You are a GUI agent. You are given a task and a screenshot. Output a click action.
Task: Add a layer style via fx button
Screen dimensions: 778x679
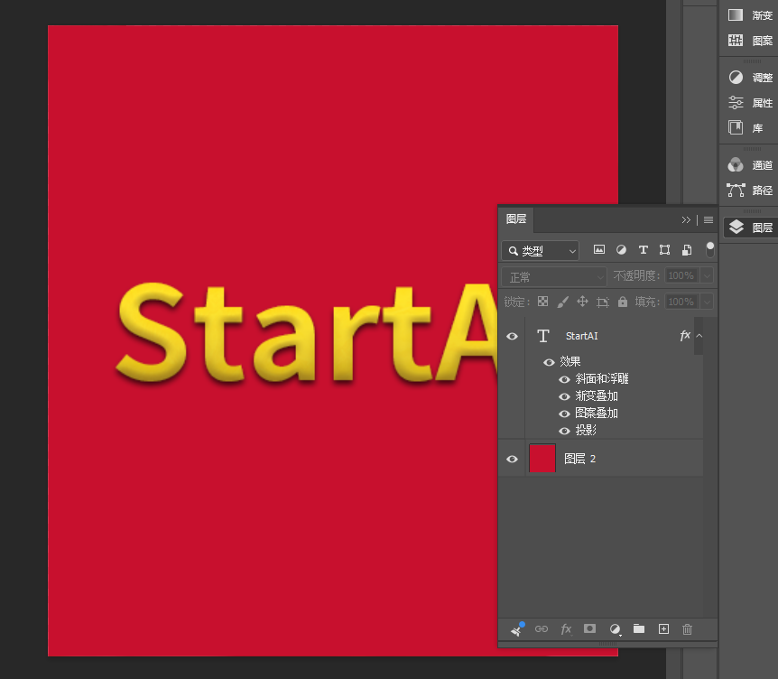click(566, 629)
